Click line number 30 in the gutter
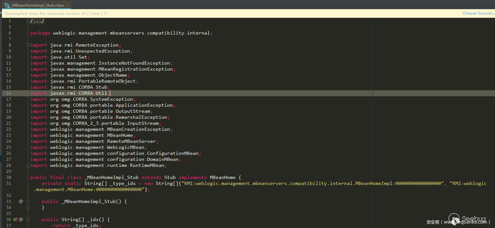Image resolution: width=495 pixels, height=228 pixels. click(8, 177)
